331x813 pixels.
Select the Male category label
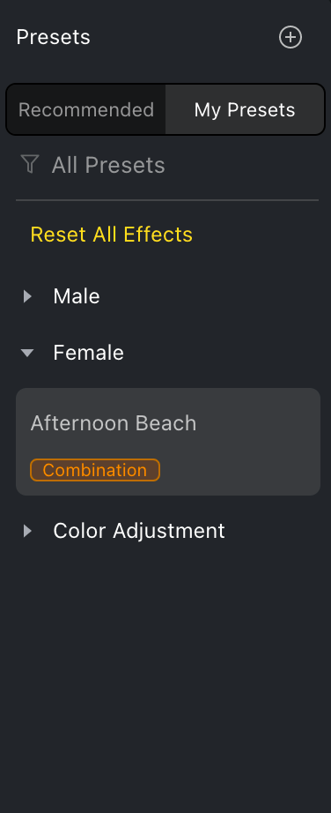click(77, 296)
